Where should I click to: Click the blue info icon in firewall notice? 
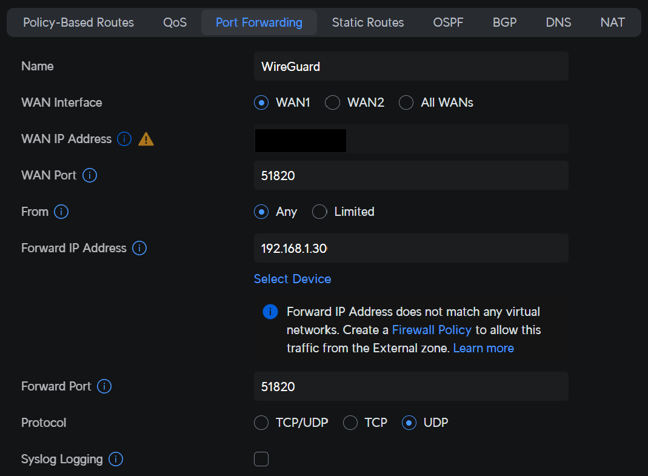270,312
